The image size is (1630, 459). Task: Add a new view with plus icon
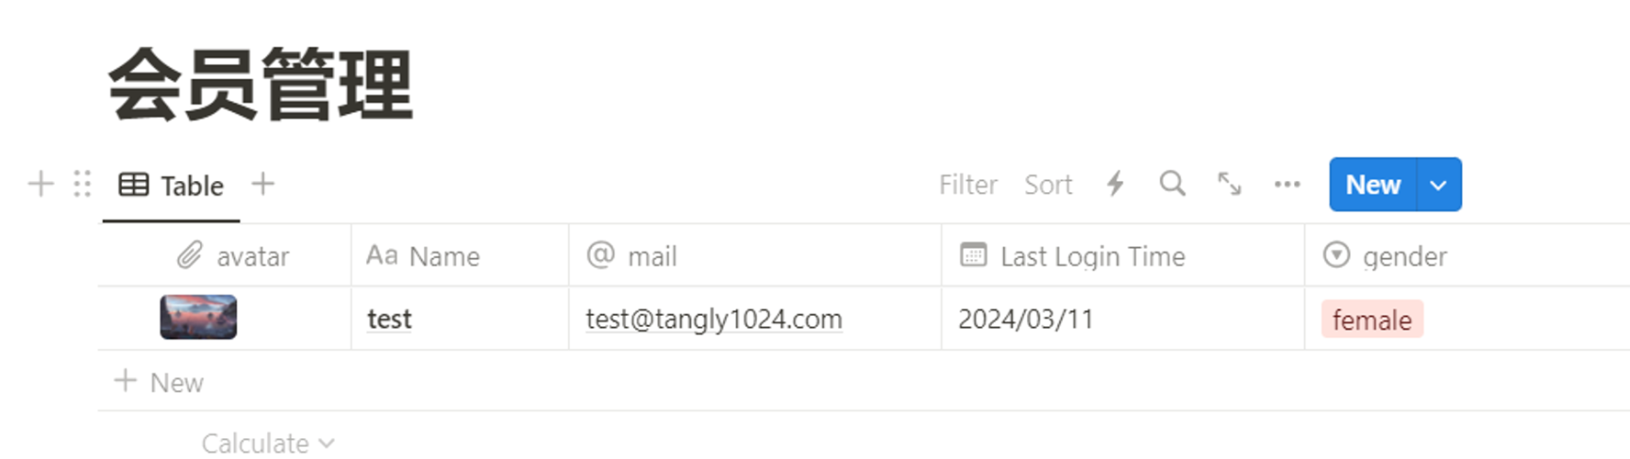tap(263, 184)
